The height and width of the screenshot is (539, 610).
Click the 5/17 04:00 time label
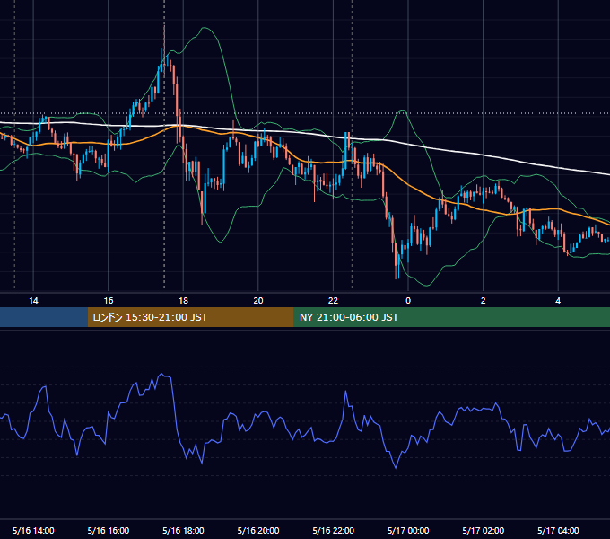(558, 530)
